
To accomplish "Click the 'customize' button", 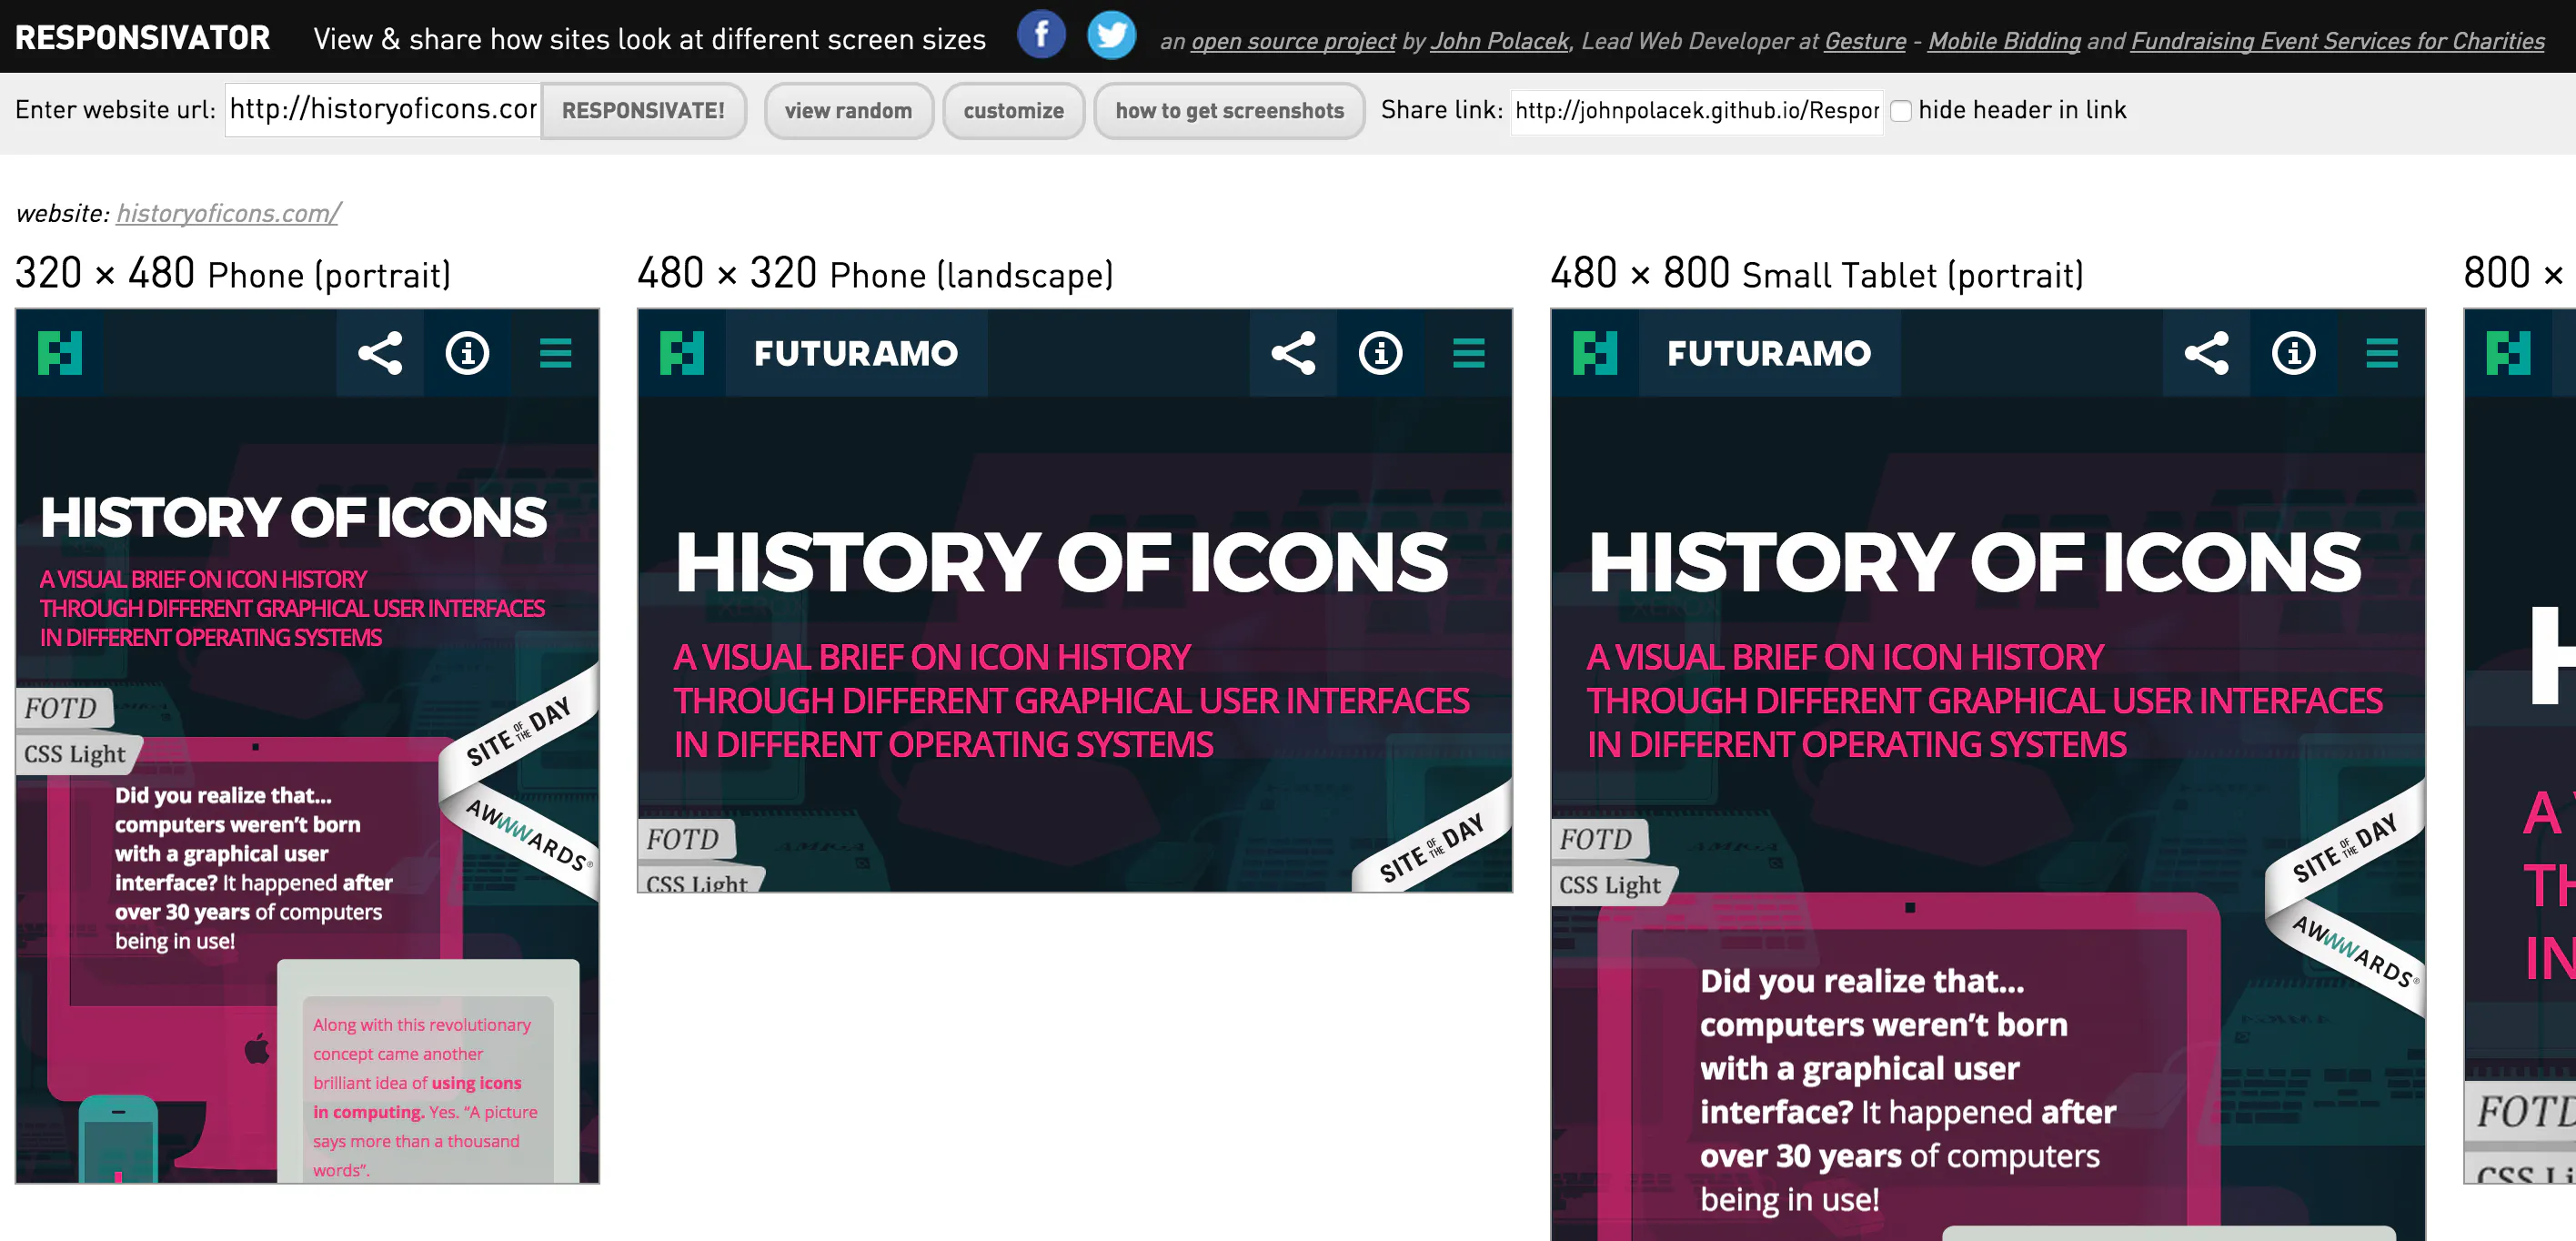I will click(1013, 111).
